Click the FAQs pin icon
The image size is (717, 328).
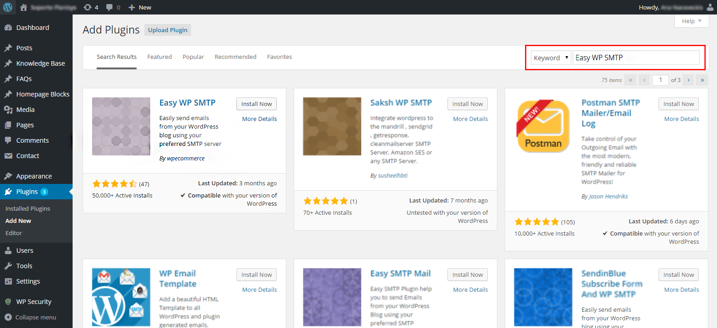click(8, 79)
